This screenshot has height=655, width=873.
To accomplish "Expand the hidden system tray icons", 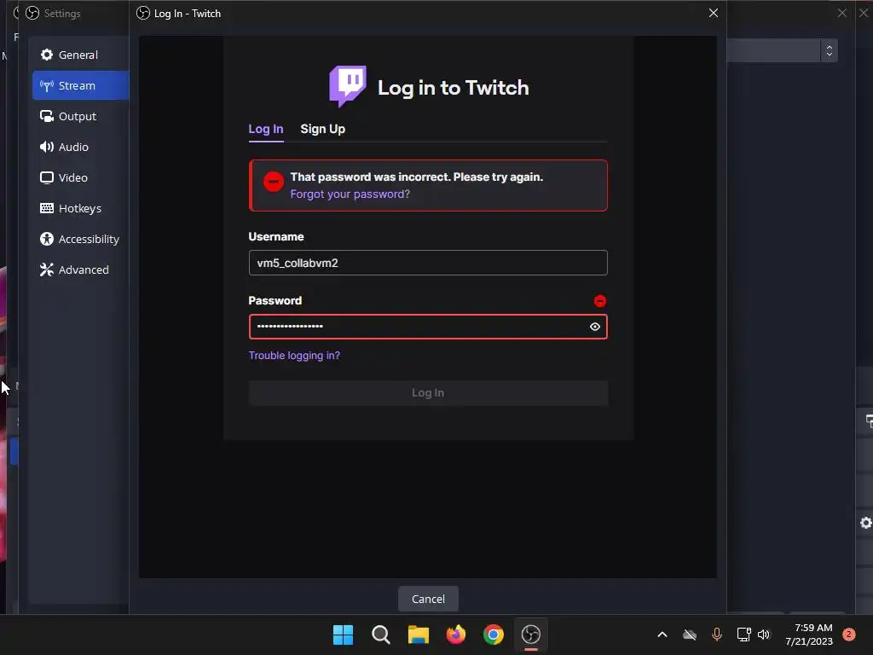I will [662, 635].
